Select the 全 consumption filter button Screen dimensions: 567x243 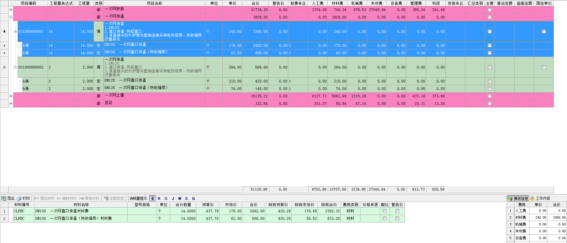click(153, 198)
